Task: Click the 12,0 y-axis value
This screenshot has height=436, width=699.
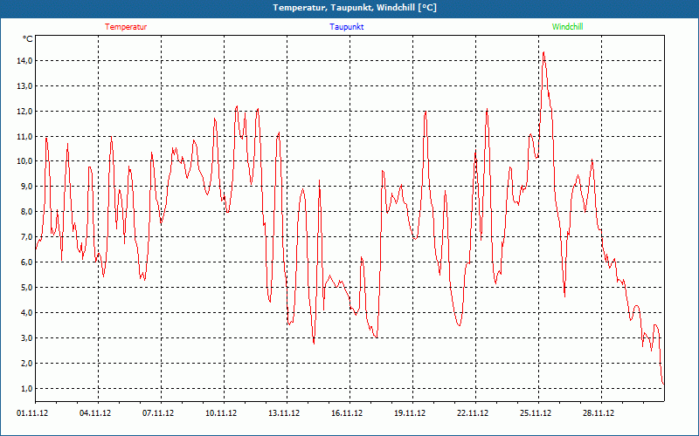Action: tap(24, 112)
